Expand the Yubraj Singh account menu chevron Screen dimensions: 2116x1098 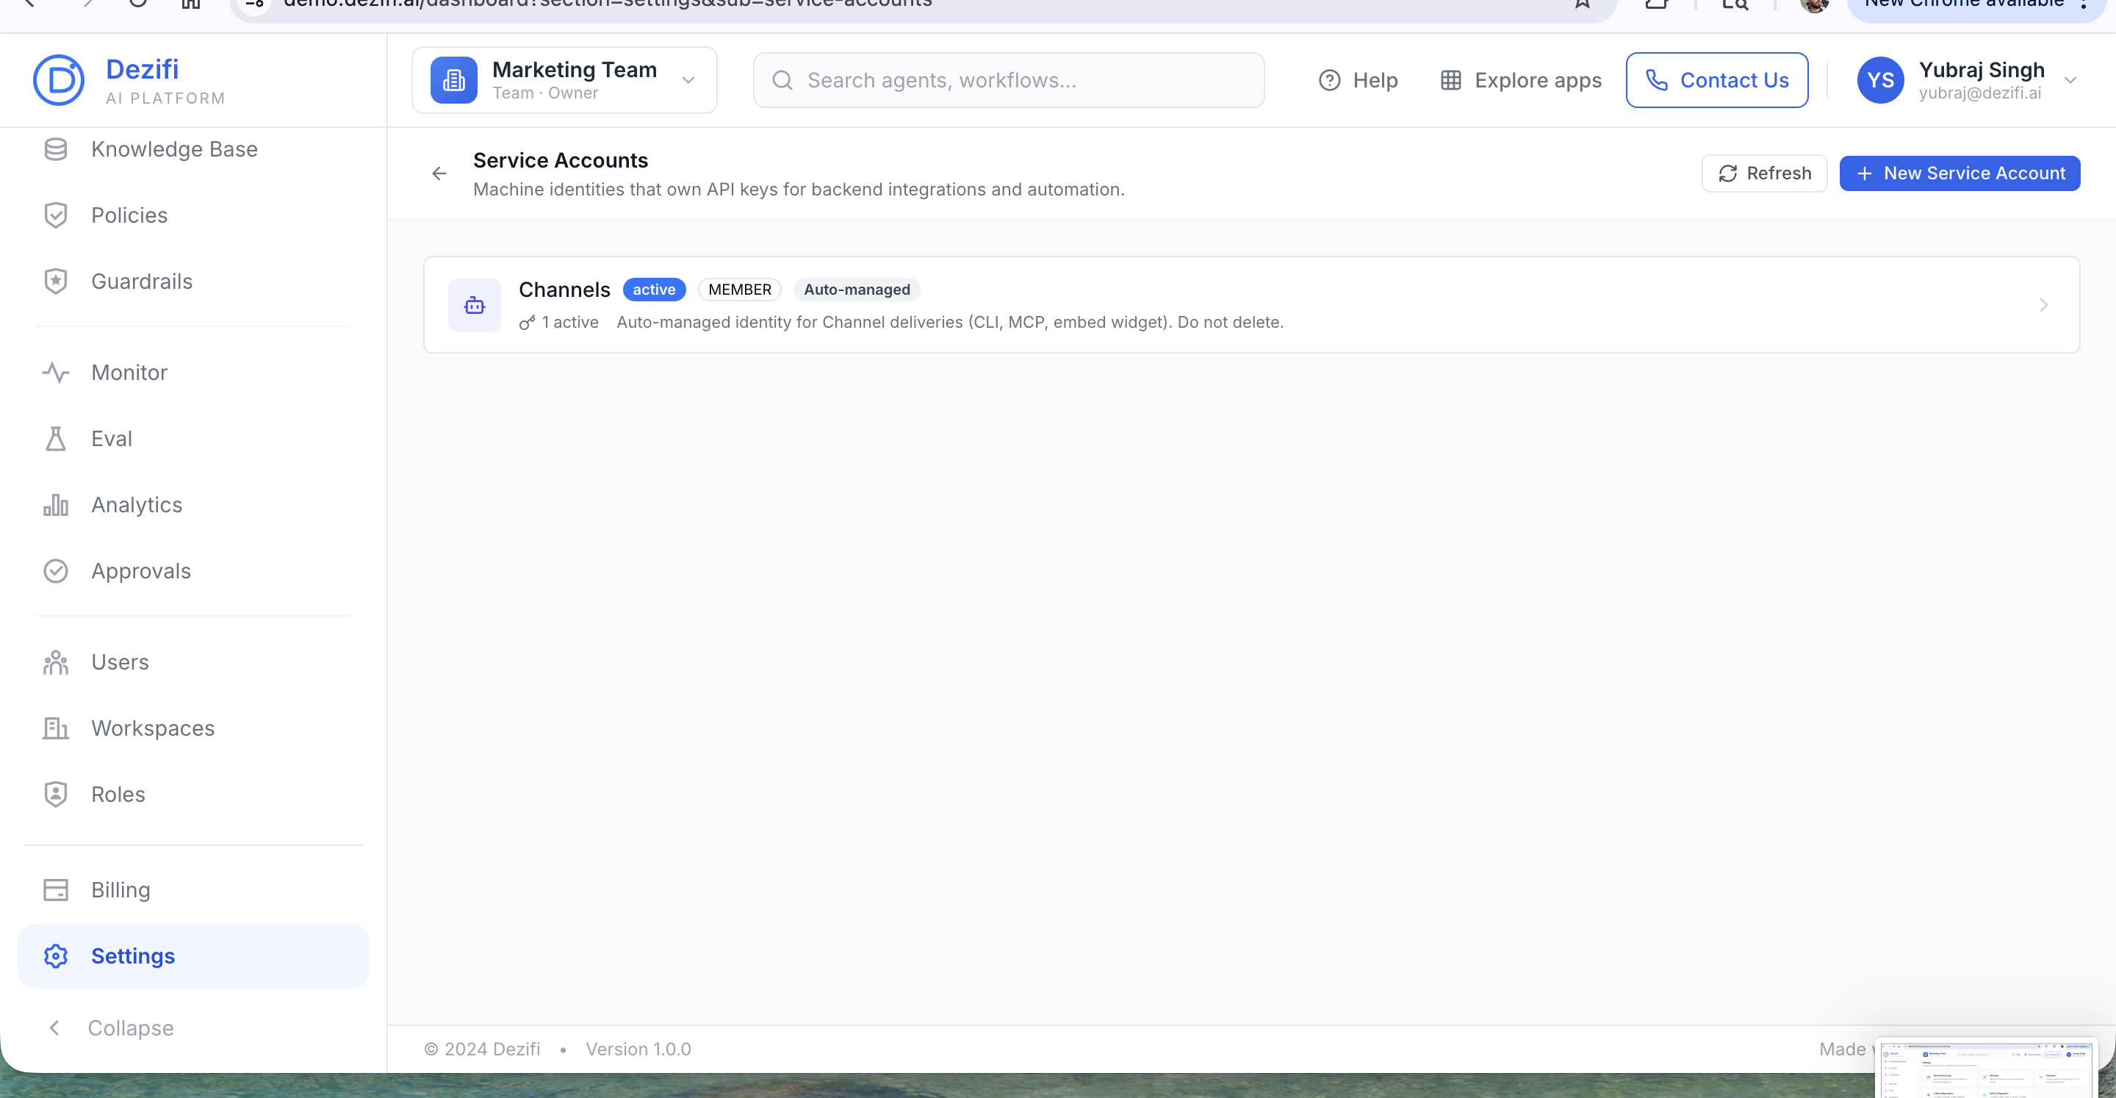(x=2070, y=79)
